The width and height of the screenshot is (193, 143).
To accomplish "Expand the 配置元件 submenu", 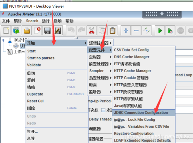I will click(100, 50).
